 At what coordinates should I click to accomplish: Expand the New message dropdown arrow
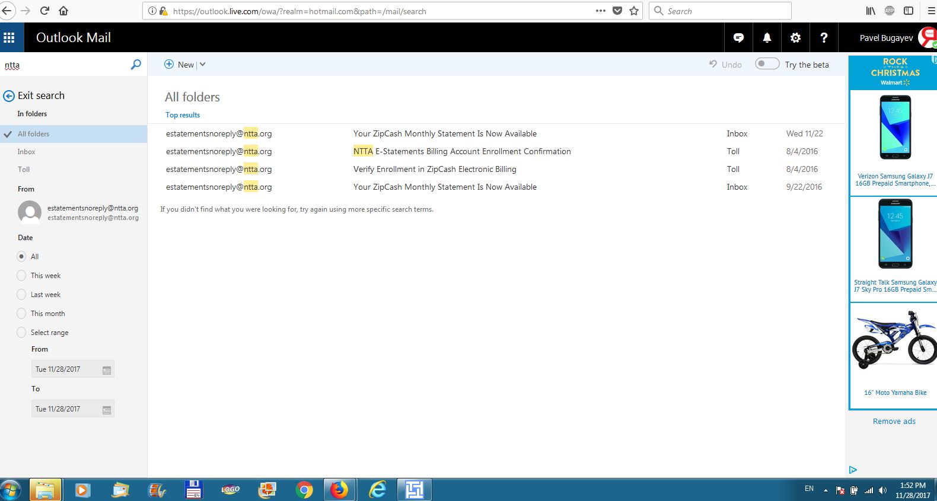202,65
